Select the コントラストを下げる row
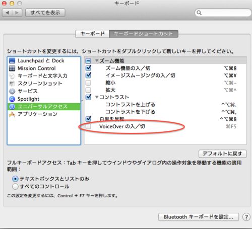 (x=165, y=112)
